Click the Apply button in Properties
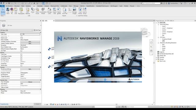196x110 pixels. pos(37,104)
